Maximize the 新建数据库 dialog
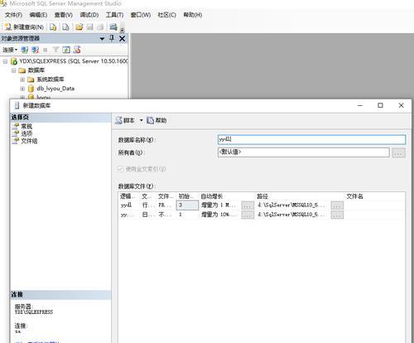 (380, 105)
